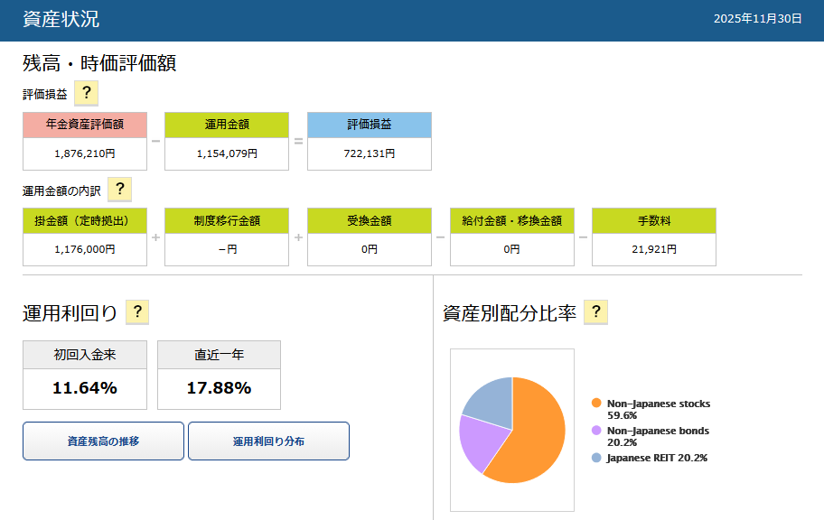Select the purple Non-Japanese bonds pie slice

(x=476, y=441)
